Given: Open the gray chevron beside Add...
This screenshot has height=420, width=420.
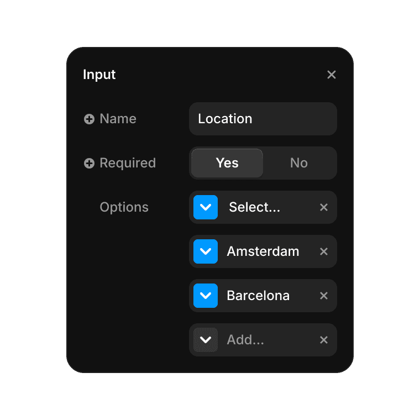Looking at the screenshot, I should (x=206, y=340).
